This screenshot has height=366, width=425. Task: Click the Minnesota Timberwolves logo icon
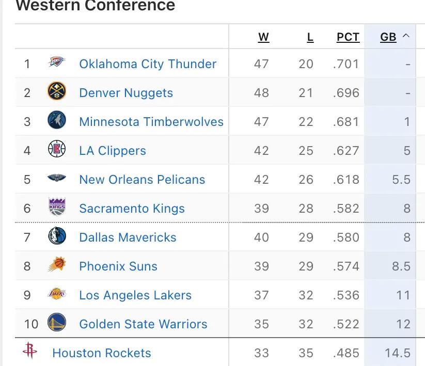point(57,121)
